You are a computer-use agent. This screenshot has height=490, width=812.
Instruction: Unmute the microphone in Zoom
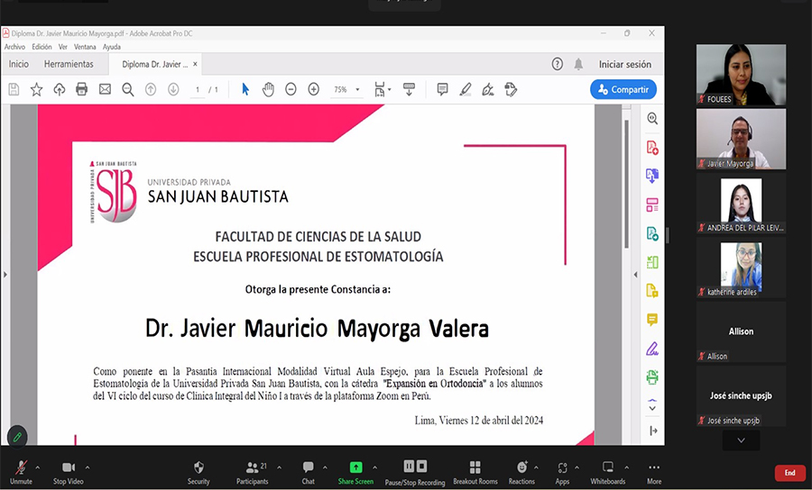[x=22, y=472]
